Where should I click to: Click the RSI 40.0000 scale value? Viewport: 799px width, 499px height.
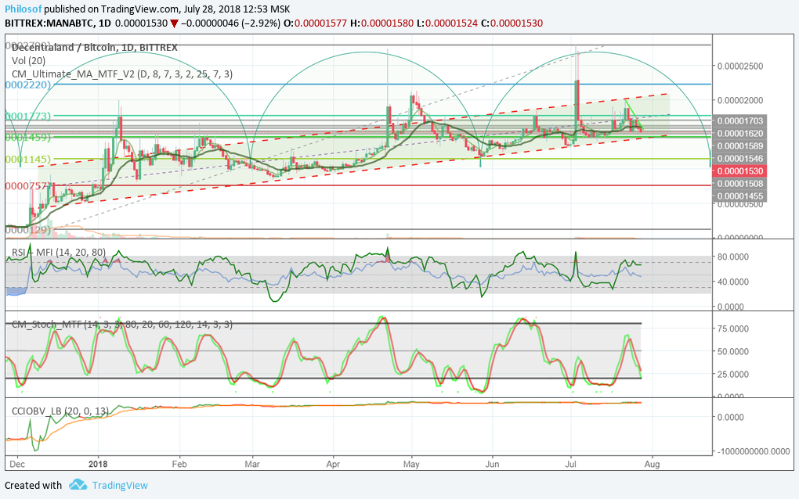pyautogui.click(x=732, y=282)
